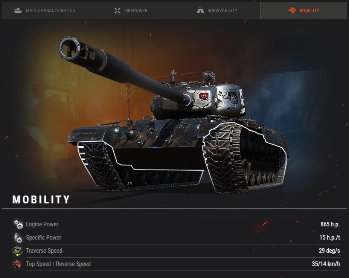Open the Main Characteristics tab
The width and height of the screenshot is (349, 278).
click(x=45, y=11)
